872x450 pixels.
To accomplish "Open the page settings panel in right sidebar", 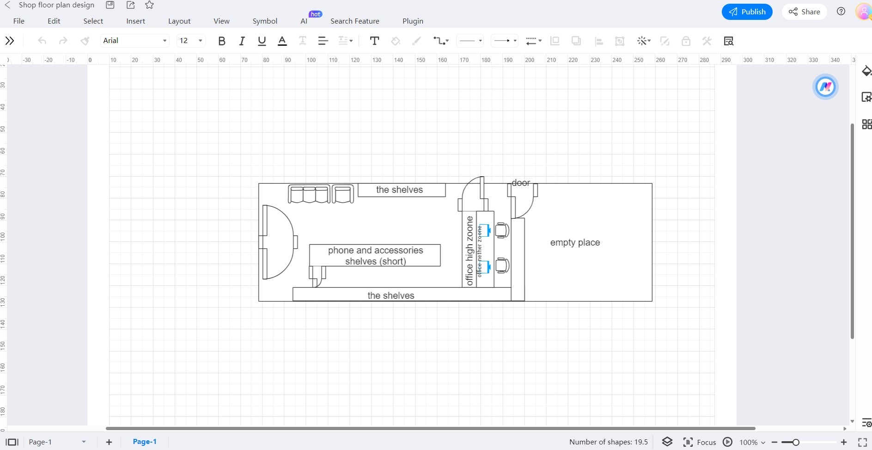I will (866, 97).
